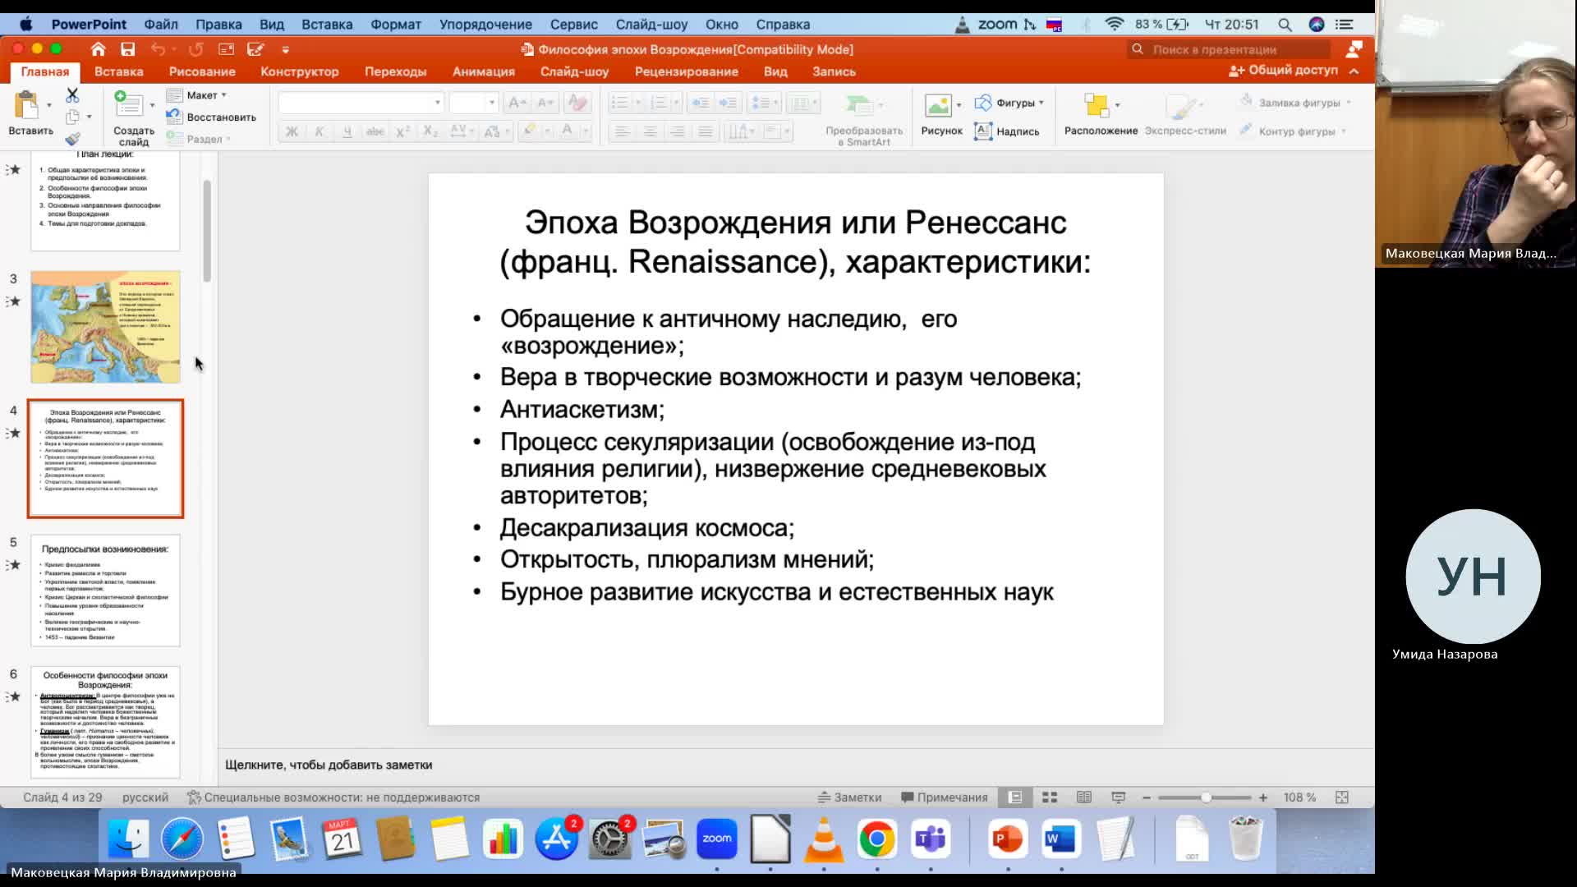Toggle strikethrough abc button
The image size is (1577, 887).
(375, 131)
